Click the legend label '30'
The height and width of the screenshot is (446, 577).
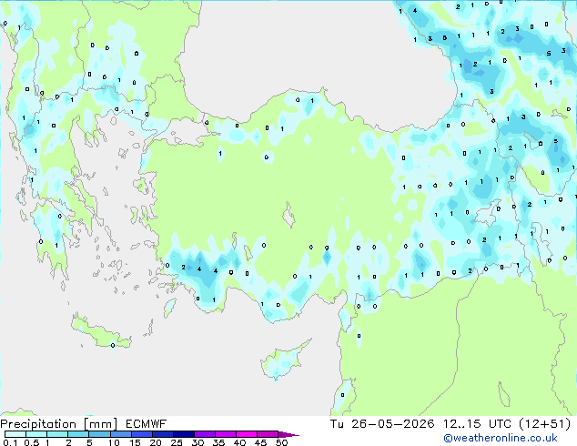[x=197, y=442]
